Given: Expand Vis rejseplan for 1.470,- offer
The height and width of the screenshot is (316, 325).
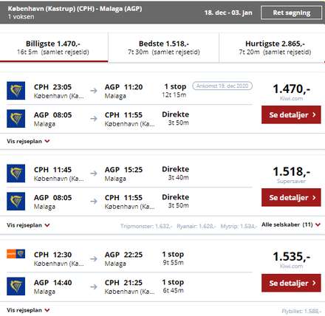Looking at the screenshot, I should (x=28, y=141).
